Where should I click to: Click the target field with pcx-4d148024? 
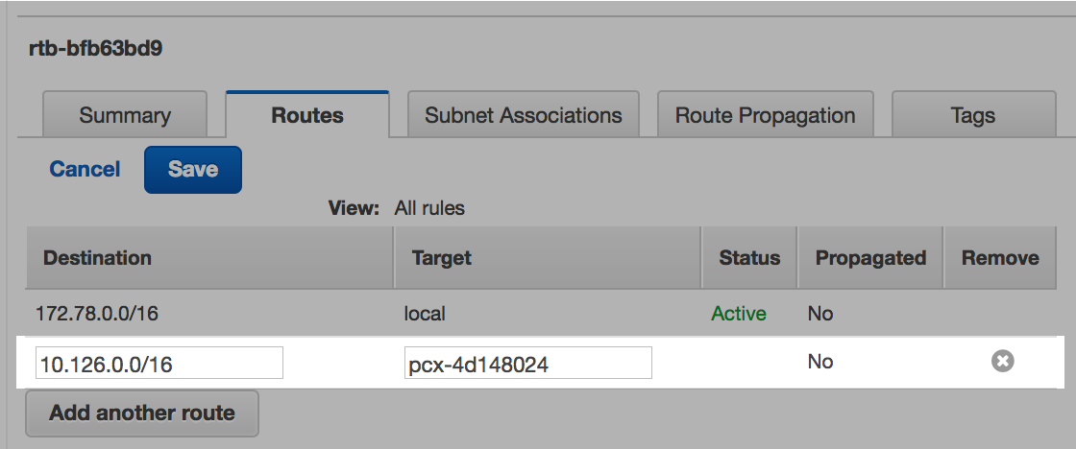(x=528, y=364)
